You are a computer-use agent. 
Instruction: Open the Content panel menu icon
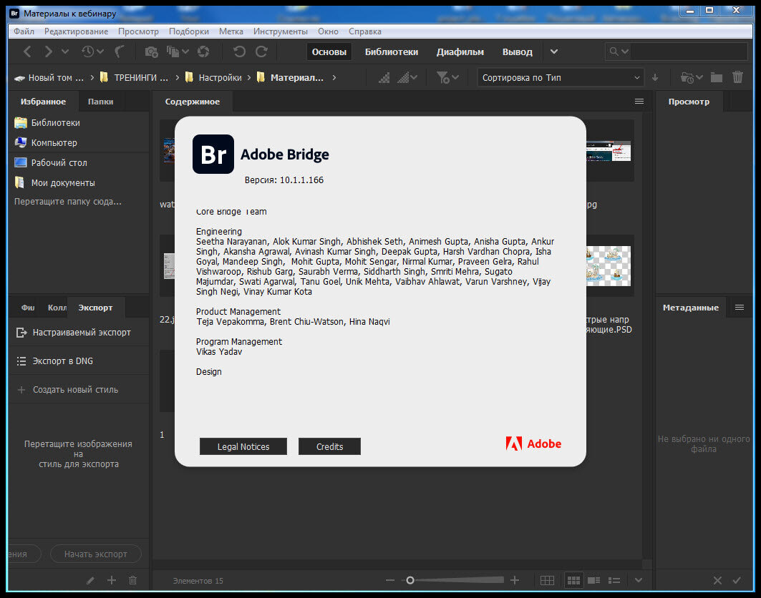[639, 102]
